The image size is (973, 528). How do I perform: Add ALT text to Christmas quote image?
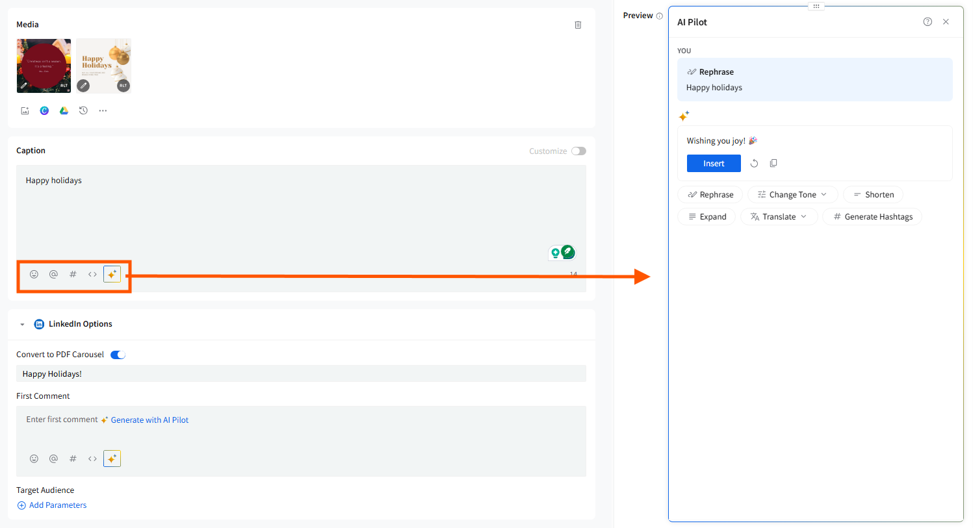64,85
